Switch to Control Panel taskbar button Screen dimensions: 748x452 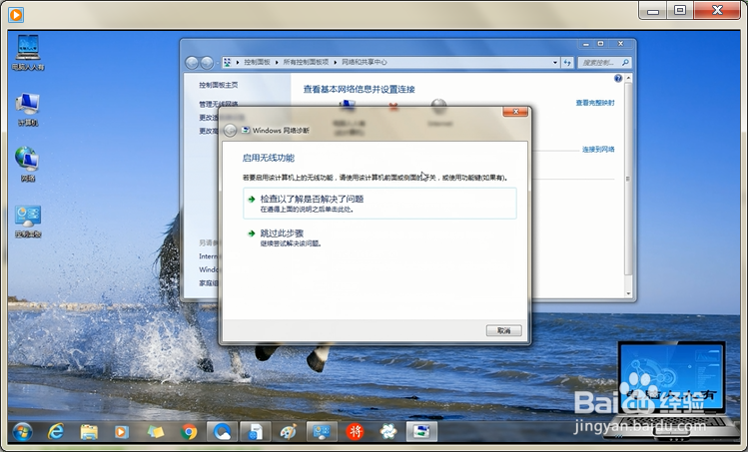point(322,432)
